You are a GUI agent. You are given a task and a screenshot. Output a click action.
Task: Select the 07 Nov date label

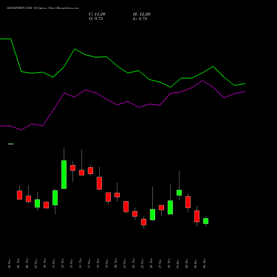[x=36, y=264]
